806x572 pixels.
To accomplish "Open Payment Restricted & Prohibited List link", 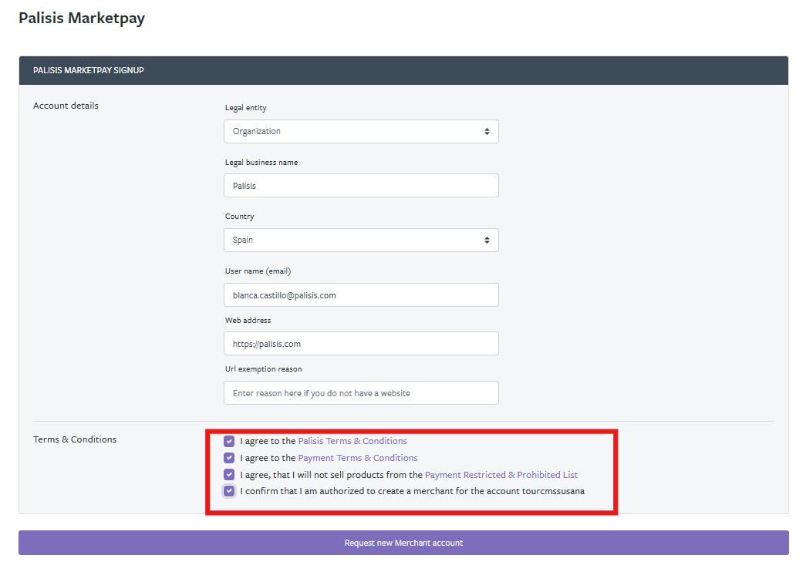I will coord(501,475).
